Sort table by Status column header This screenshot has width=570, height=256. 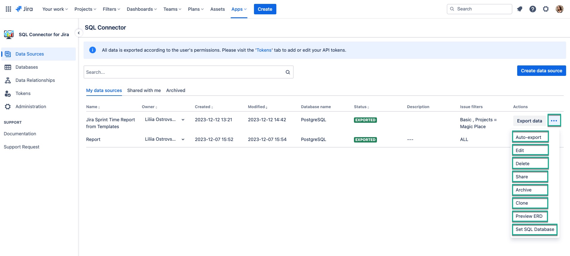tap(361, 107)
